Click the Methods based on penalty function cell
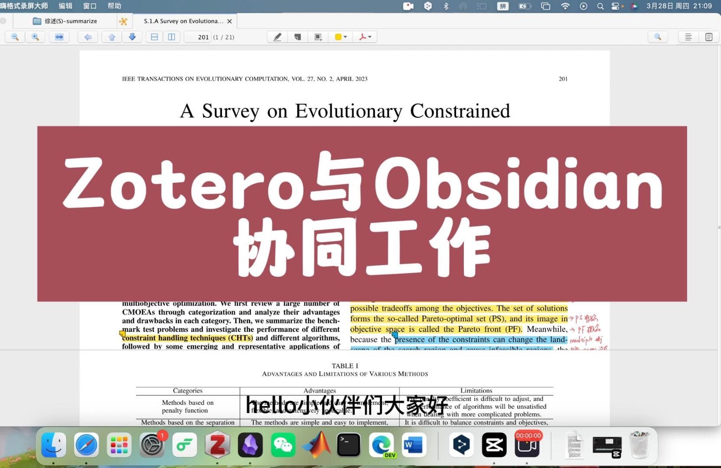This screenshot has height=468, width=721. coord(188,406)
